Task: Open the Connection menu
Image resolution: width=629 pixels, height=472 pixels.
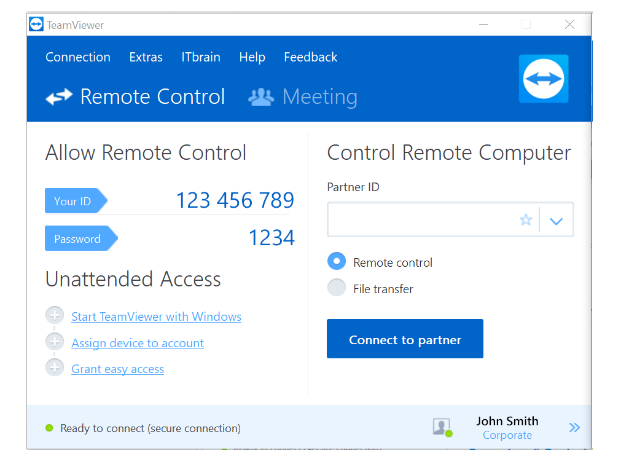Action: 78,57
